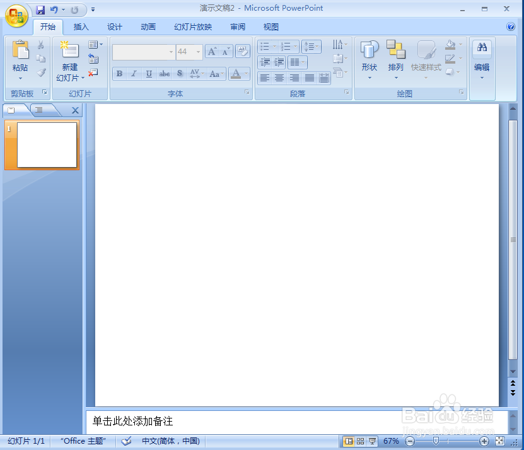The image size is (524, 450).
Task: Click the Copy icon
Action: (x=41, y=59)
